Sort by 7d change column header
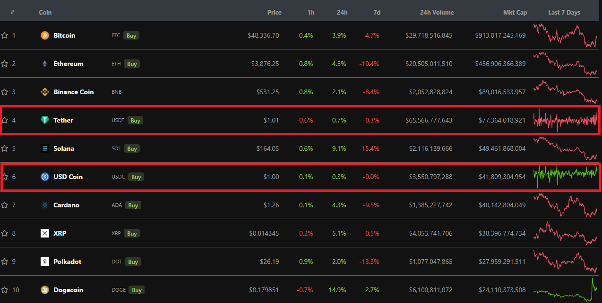 [x=377, y=12]
